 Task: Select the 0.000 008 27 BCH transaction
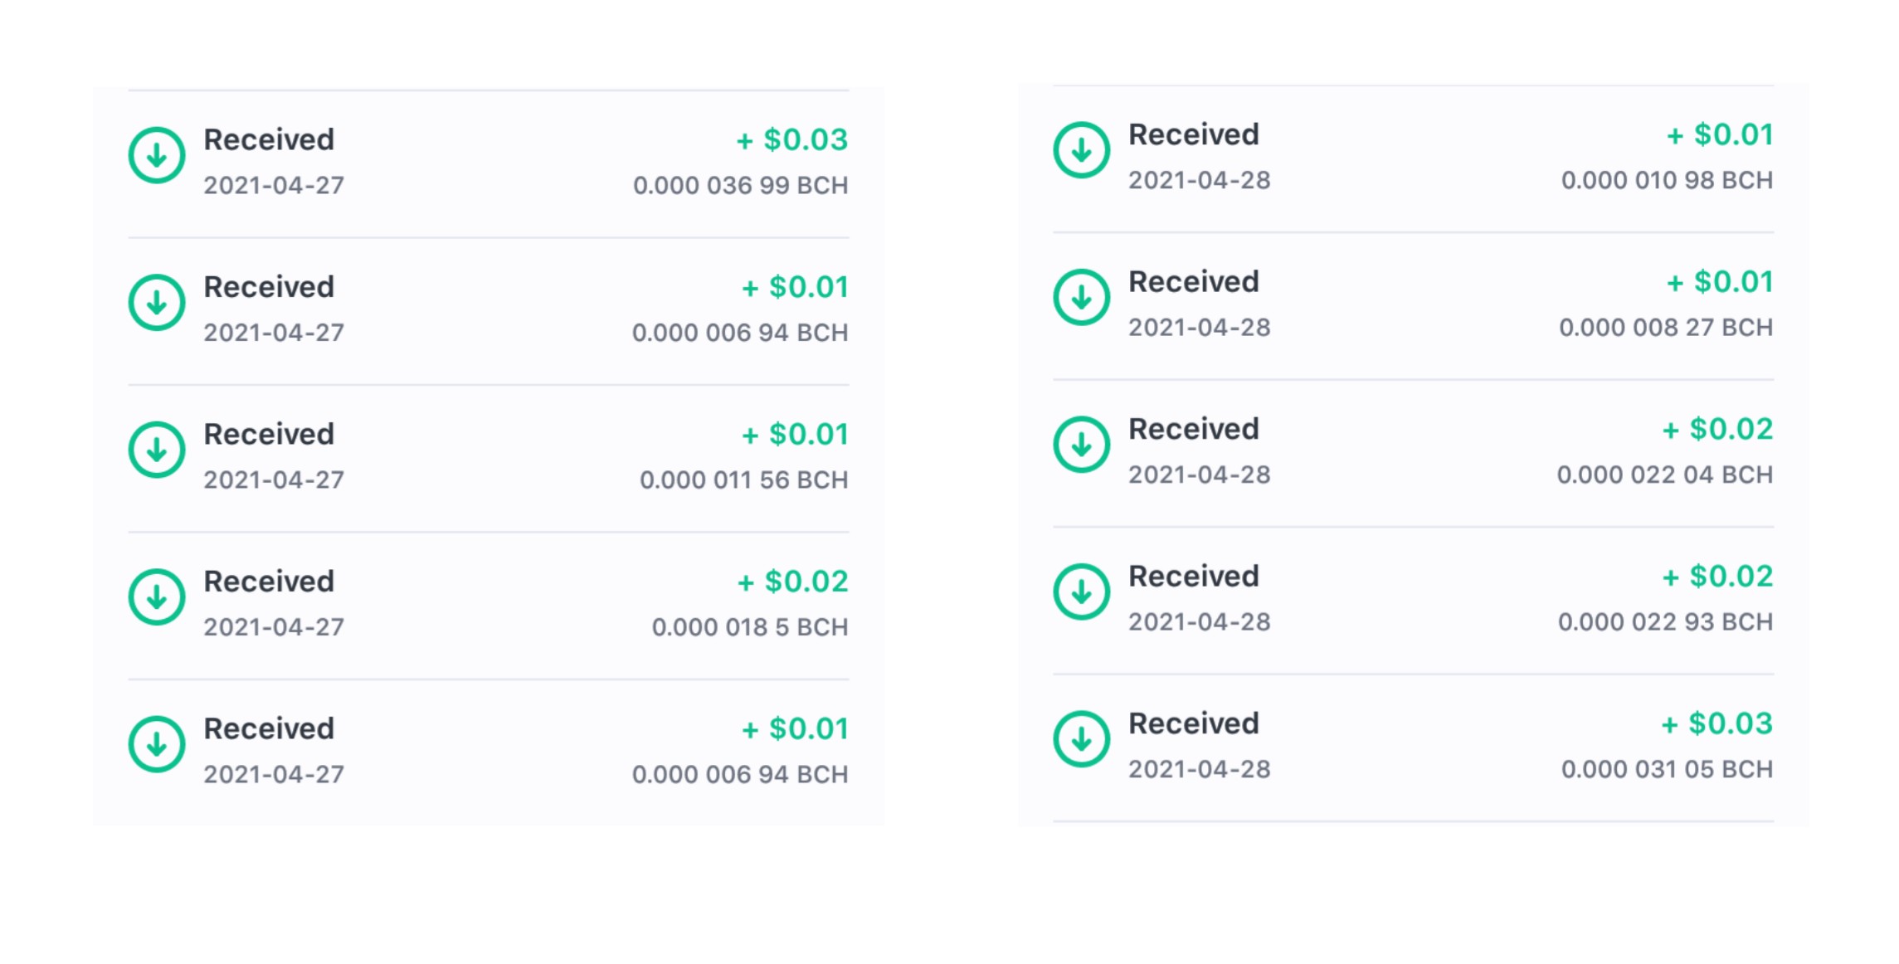click(x=1414, y=305)
